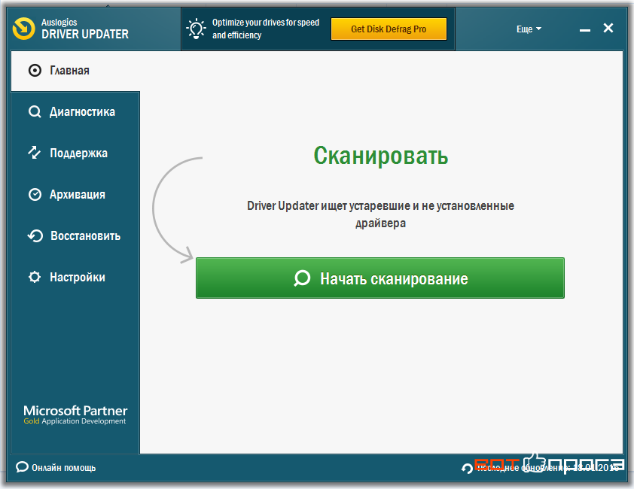Click the Сканировать heading text
634x489 pixels.
[x=380, y=156]
